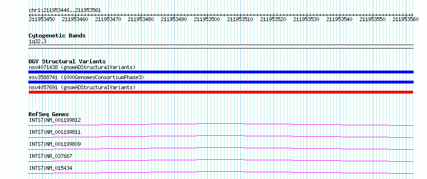
Task: Open variant nsv4071438 label
Action: (82, 67)
